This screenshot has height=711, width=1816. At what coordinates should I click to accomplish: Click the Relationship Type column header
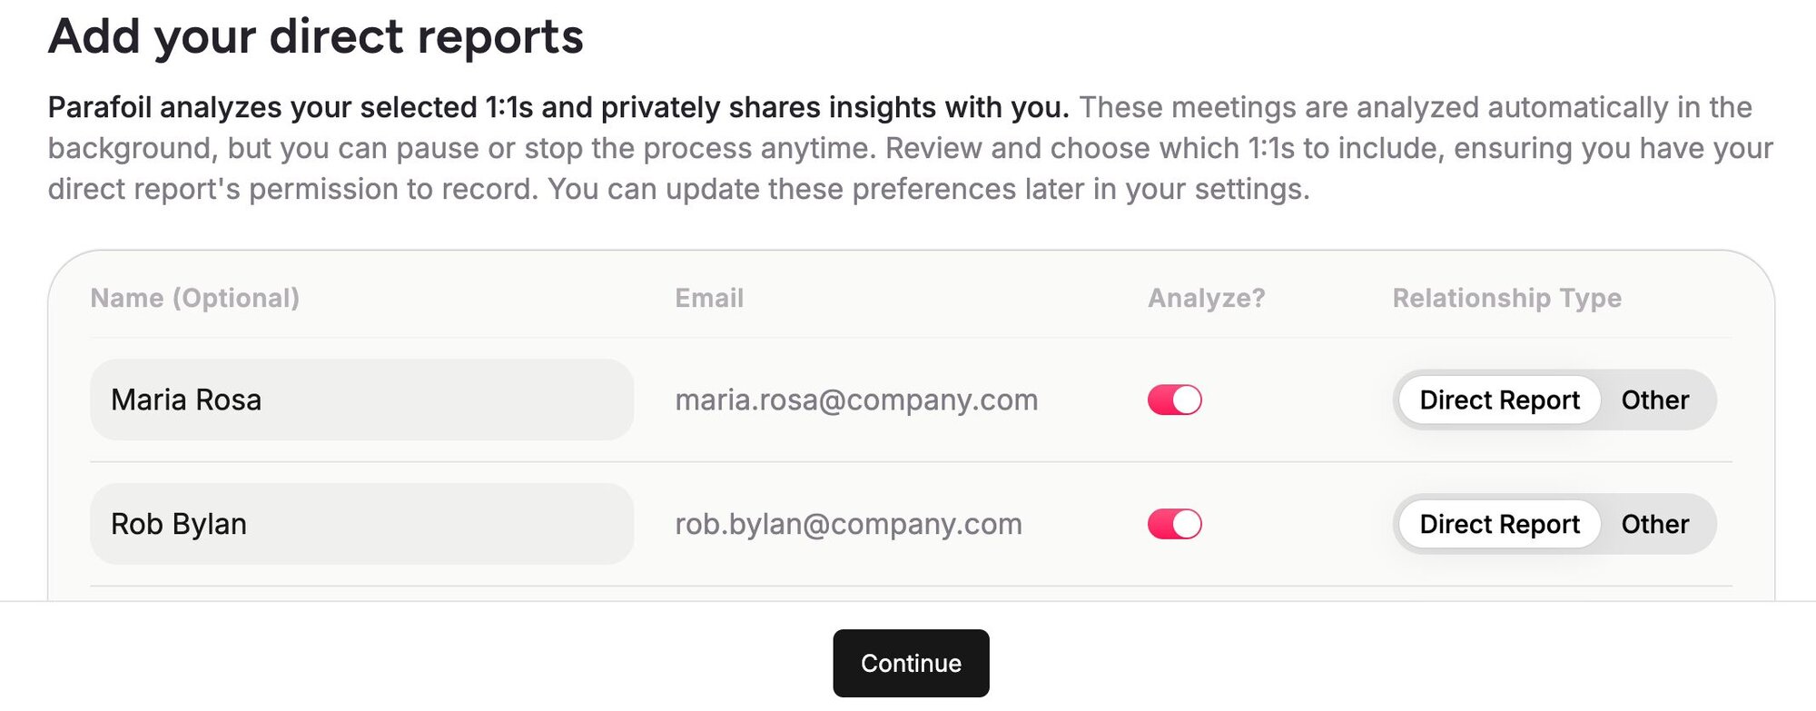tap(1506, 298)
